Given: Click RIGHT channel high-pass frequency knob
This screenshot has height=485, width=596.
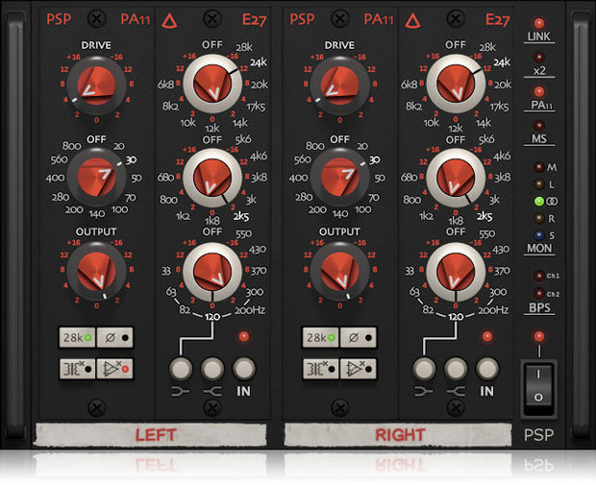Looking at the screenshot, I should click(339, 178).
